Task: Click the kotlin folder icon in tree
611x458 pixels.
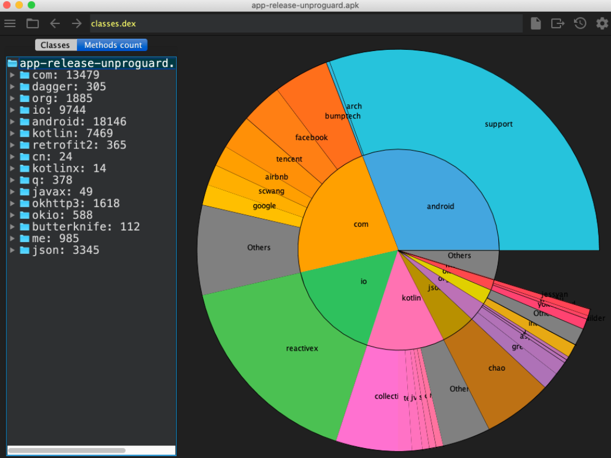Action: (25, 133)
